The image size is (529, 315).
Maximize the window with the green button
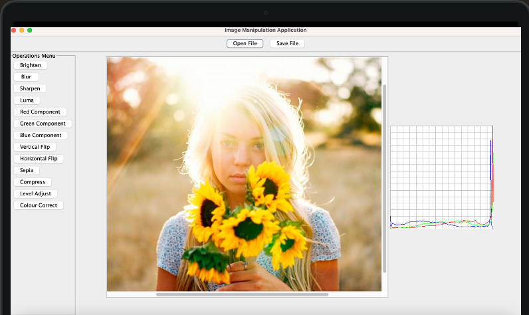30,31
